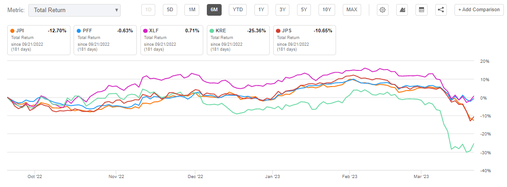Screen dimensions: 507x187
Task: Click the magenta XLF color dot
Action: pyautogui.click(x=145, y=31)
